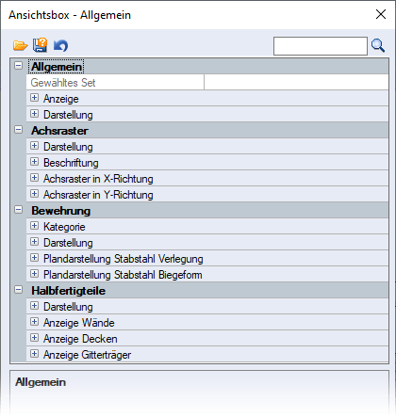The height and width of the screenshot is (417, 396).
Task: Expand Achsraster in Y-Richtung
Action: (x=35, y=194)
